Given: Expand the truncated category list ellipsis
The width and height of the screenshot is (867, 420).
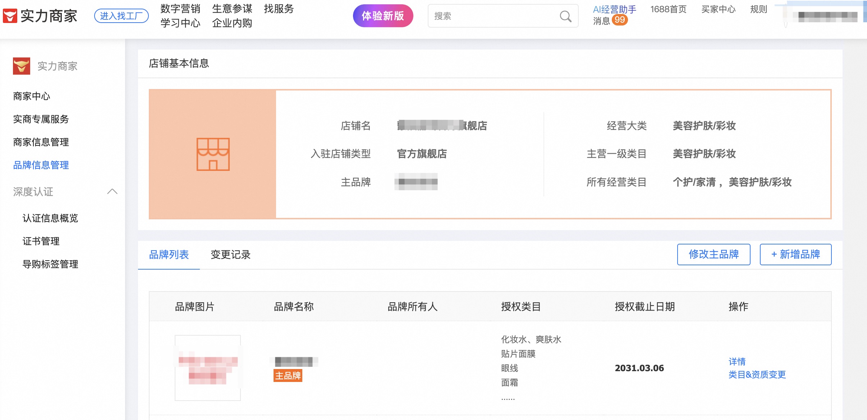Looking at the screenshot, I should (508, 398).
